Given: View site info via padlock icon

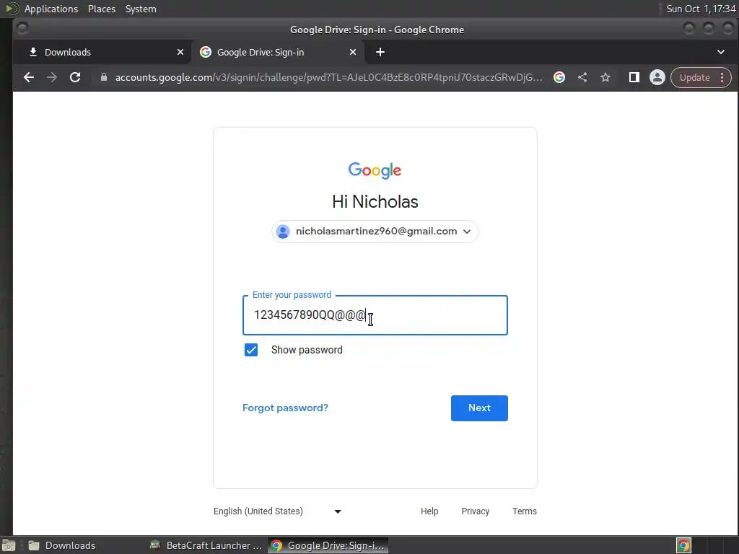Looking at the screenshot, I should [x=104, y=77].
